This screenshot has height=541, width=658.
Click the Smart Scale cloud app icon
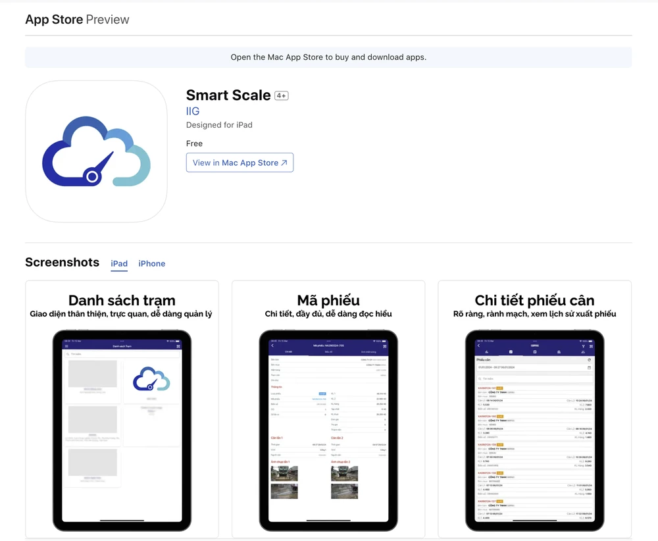point(96,151)
